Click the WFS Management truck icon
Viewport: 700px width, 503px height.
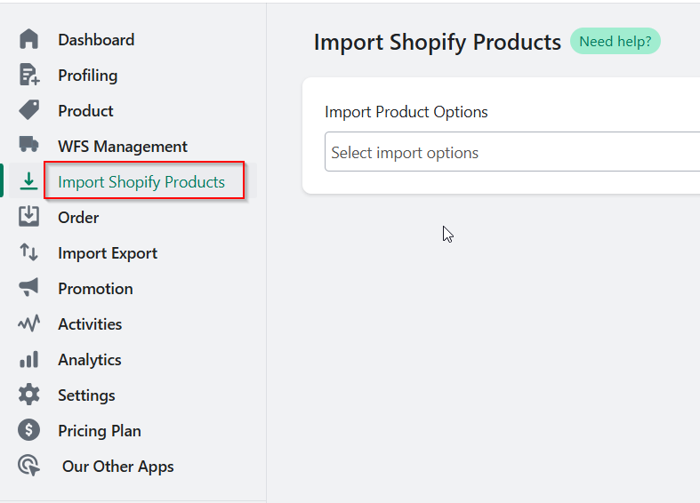coord(29,144)
